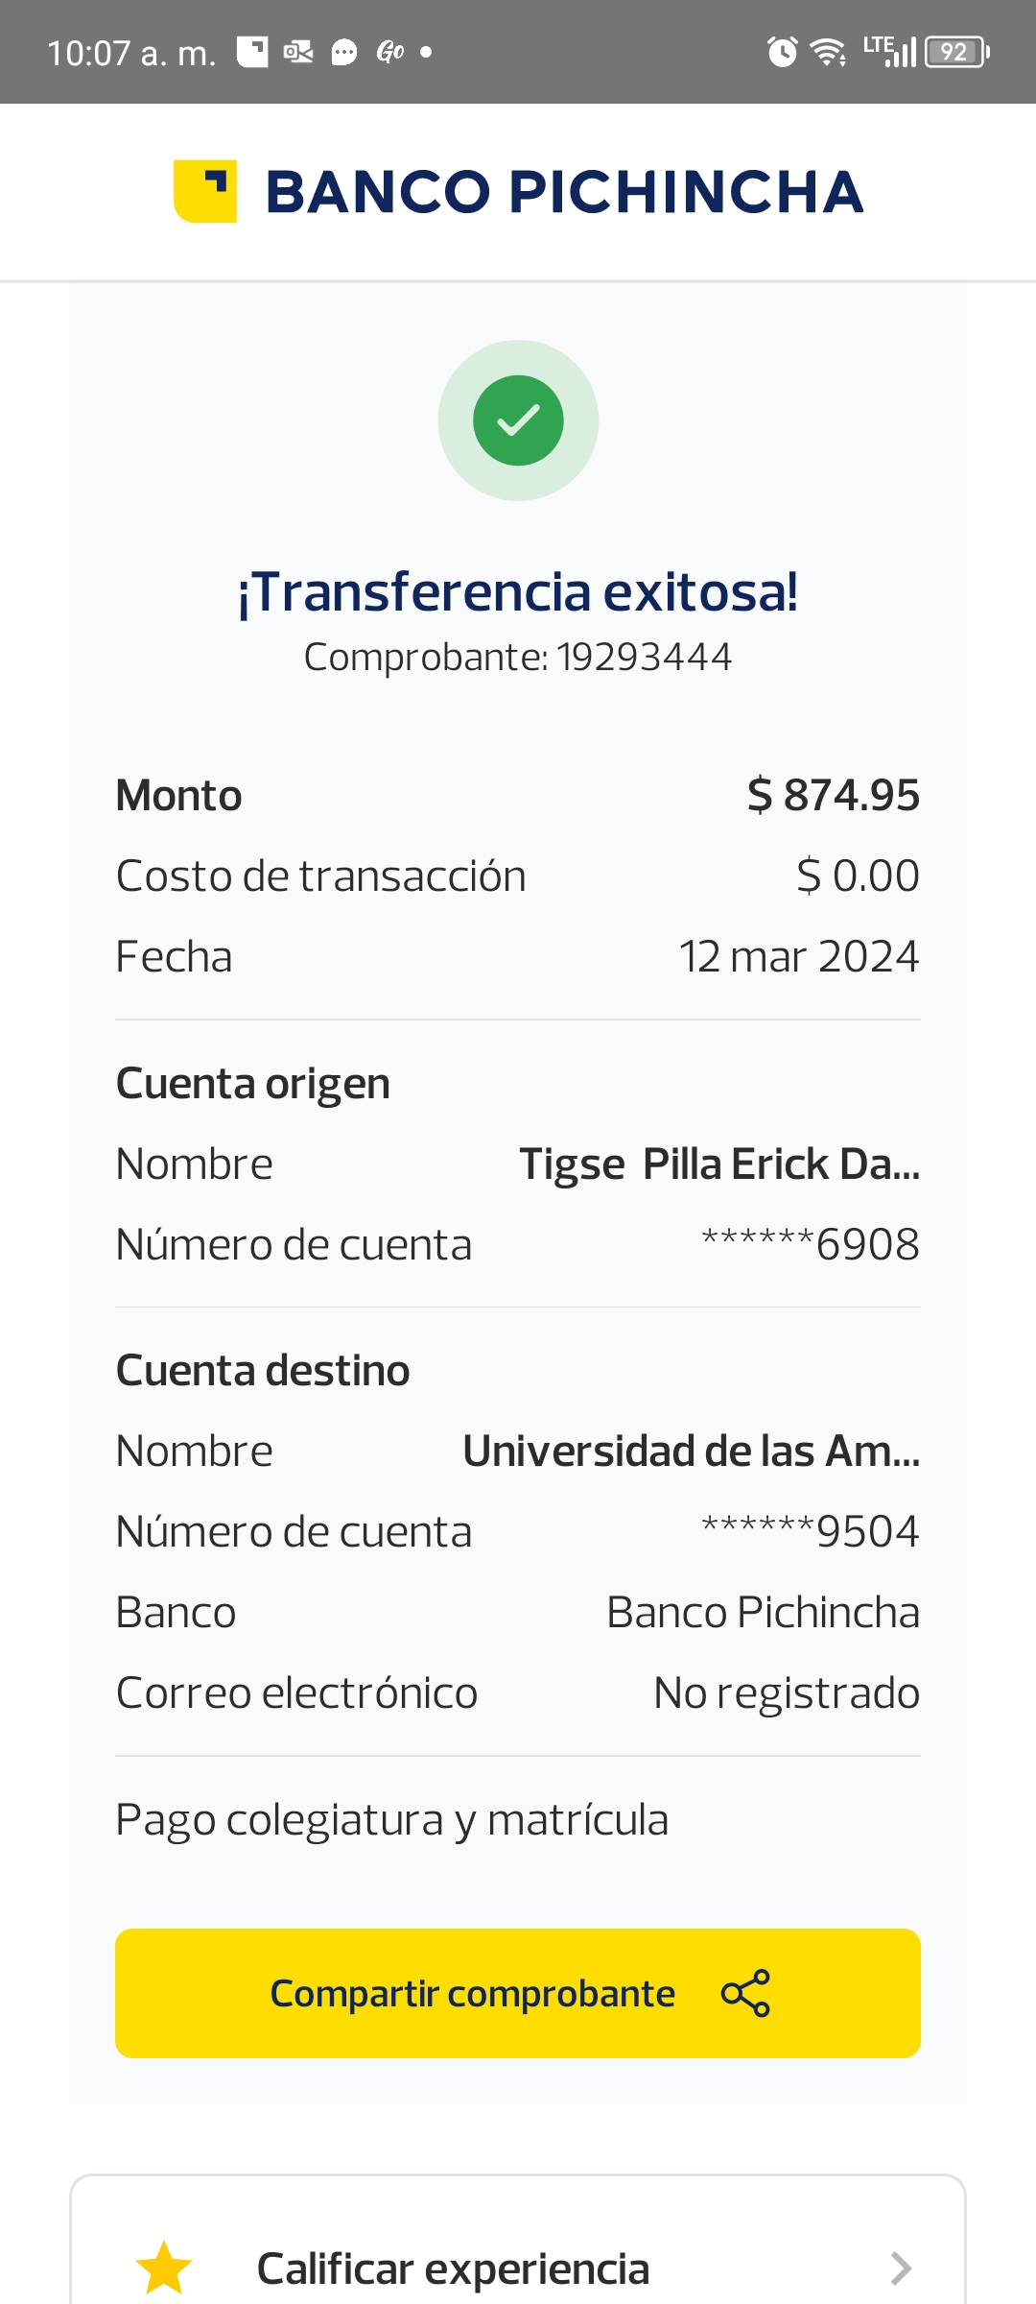Tap the truncated destination name Universidad de las Am...
This screenshot has width=1036, height=2304.
[x=691, y=1451]
